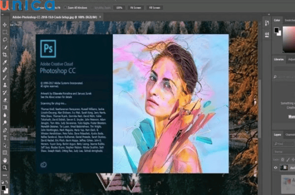Select the Eyedropper tool

[x=5, y=62]
